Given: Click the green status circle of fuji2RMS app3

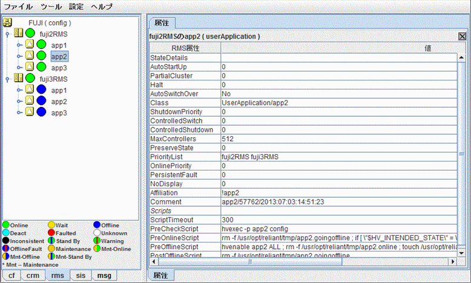Looking at the screenshot, I should click(41, 67).
